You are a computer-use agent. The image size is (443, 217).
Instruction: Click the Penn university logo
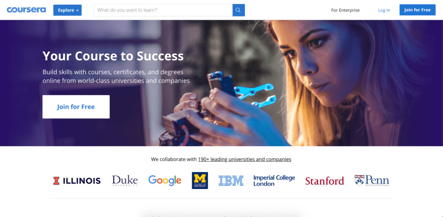coord(372,180)
